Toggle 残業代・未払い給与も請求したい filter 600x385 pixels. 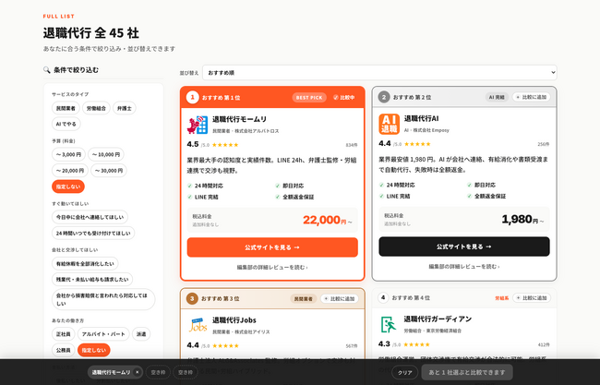click(x=92, y=280)
